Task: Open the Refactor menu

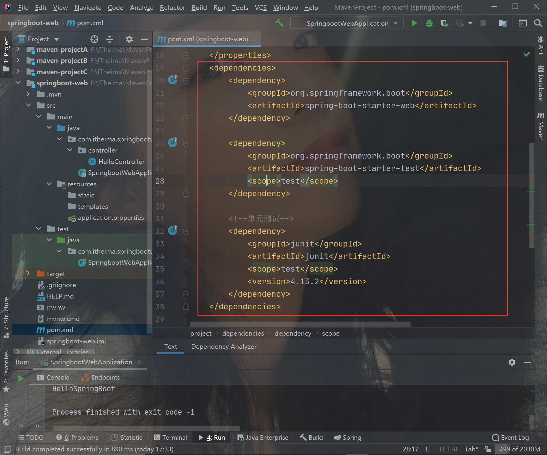Action: click(x=172, y=7)
